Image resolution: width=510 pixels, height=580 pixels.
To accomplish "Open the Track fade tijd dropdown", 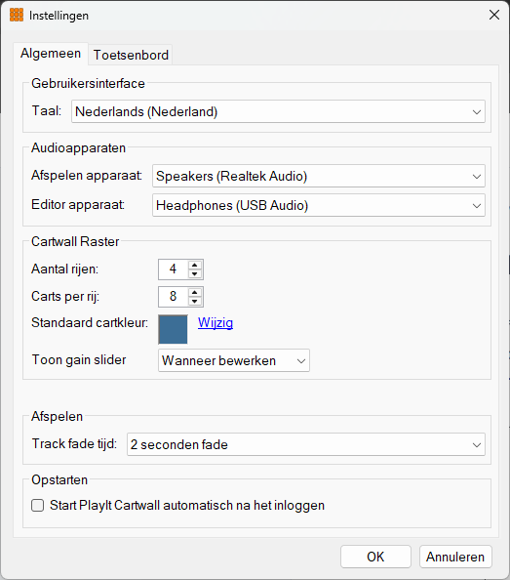I will tap(306, 444).
